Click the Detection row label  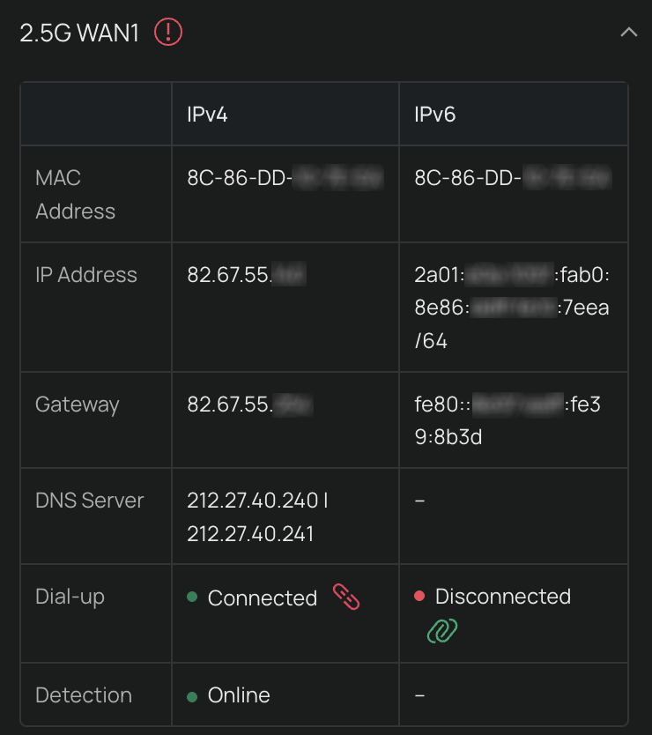[83, 695]
